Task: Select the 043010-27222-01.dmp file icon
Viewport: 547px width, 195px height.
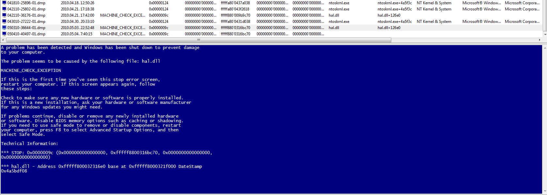Action: (4, 22)
